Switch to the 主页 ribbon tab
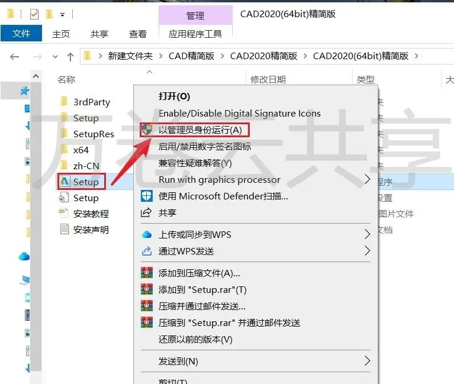This screenshot has width=454, height=384. point(61,34)
